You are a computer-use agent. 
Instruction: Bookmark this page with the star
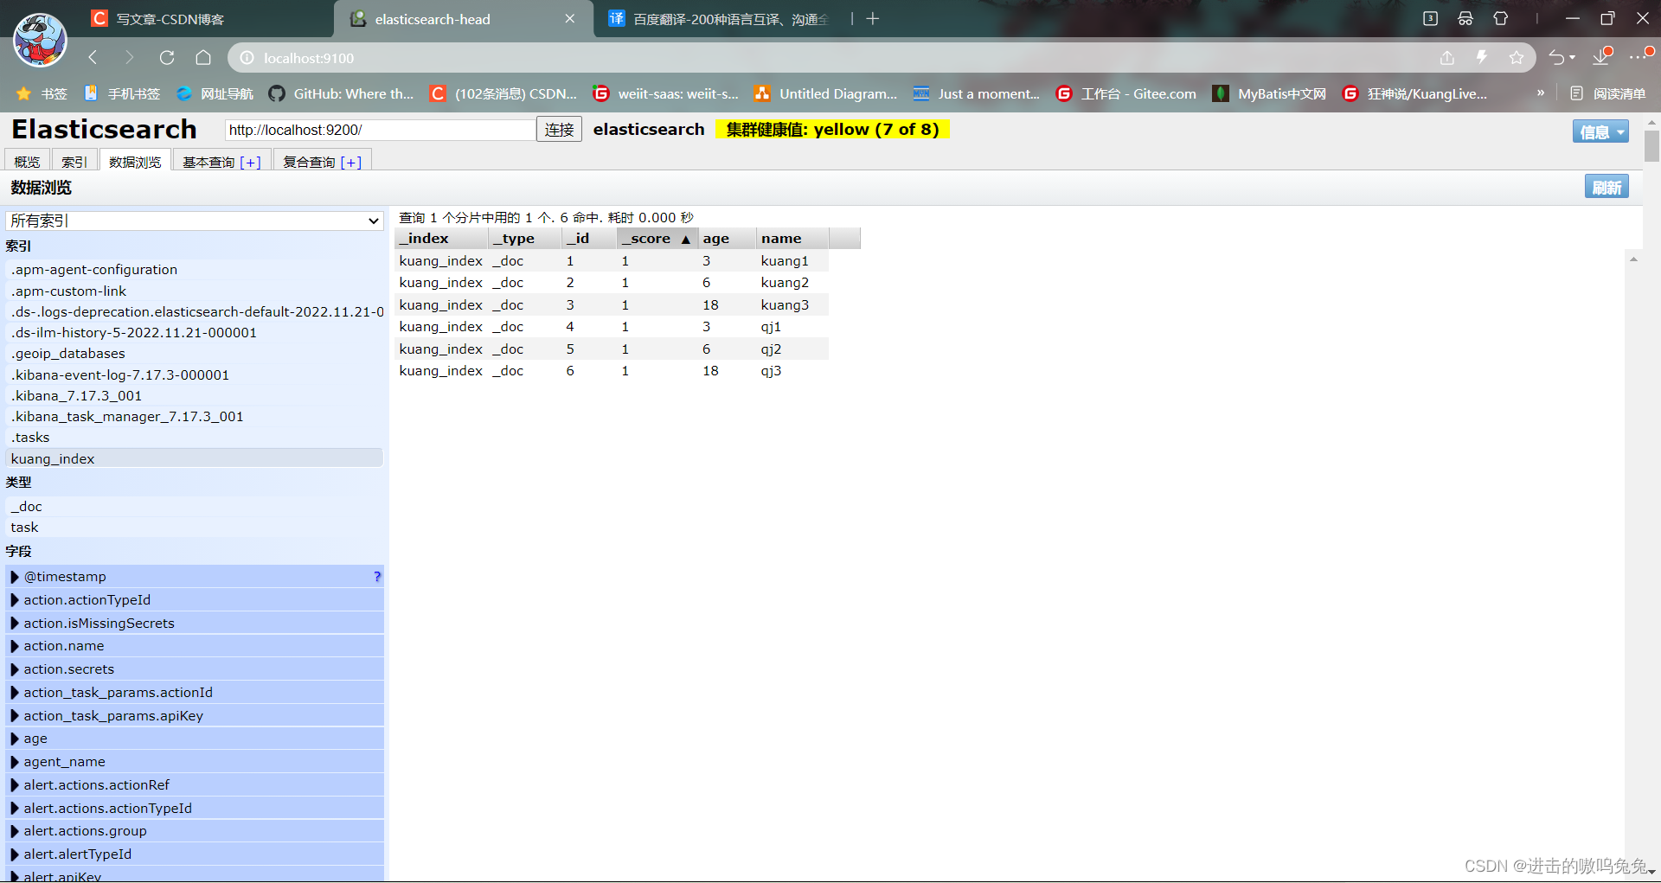(1517, 58)
